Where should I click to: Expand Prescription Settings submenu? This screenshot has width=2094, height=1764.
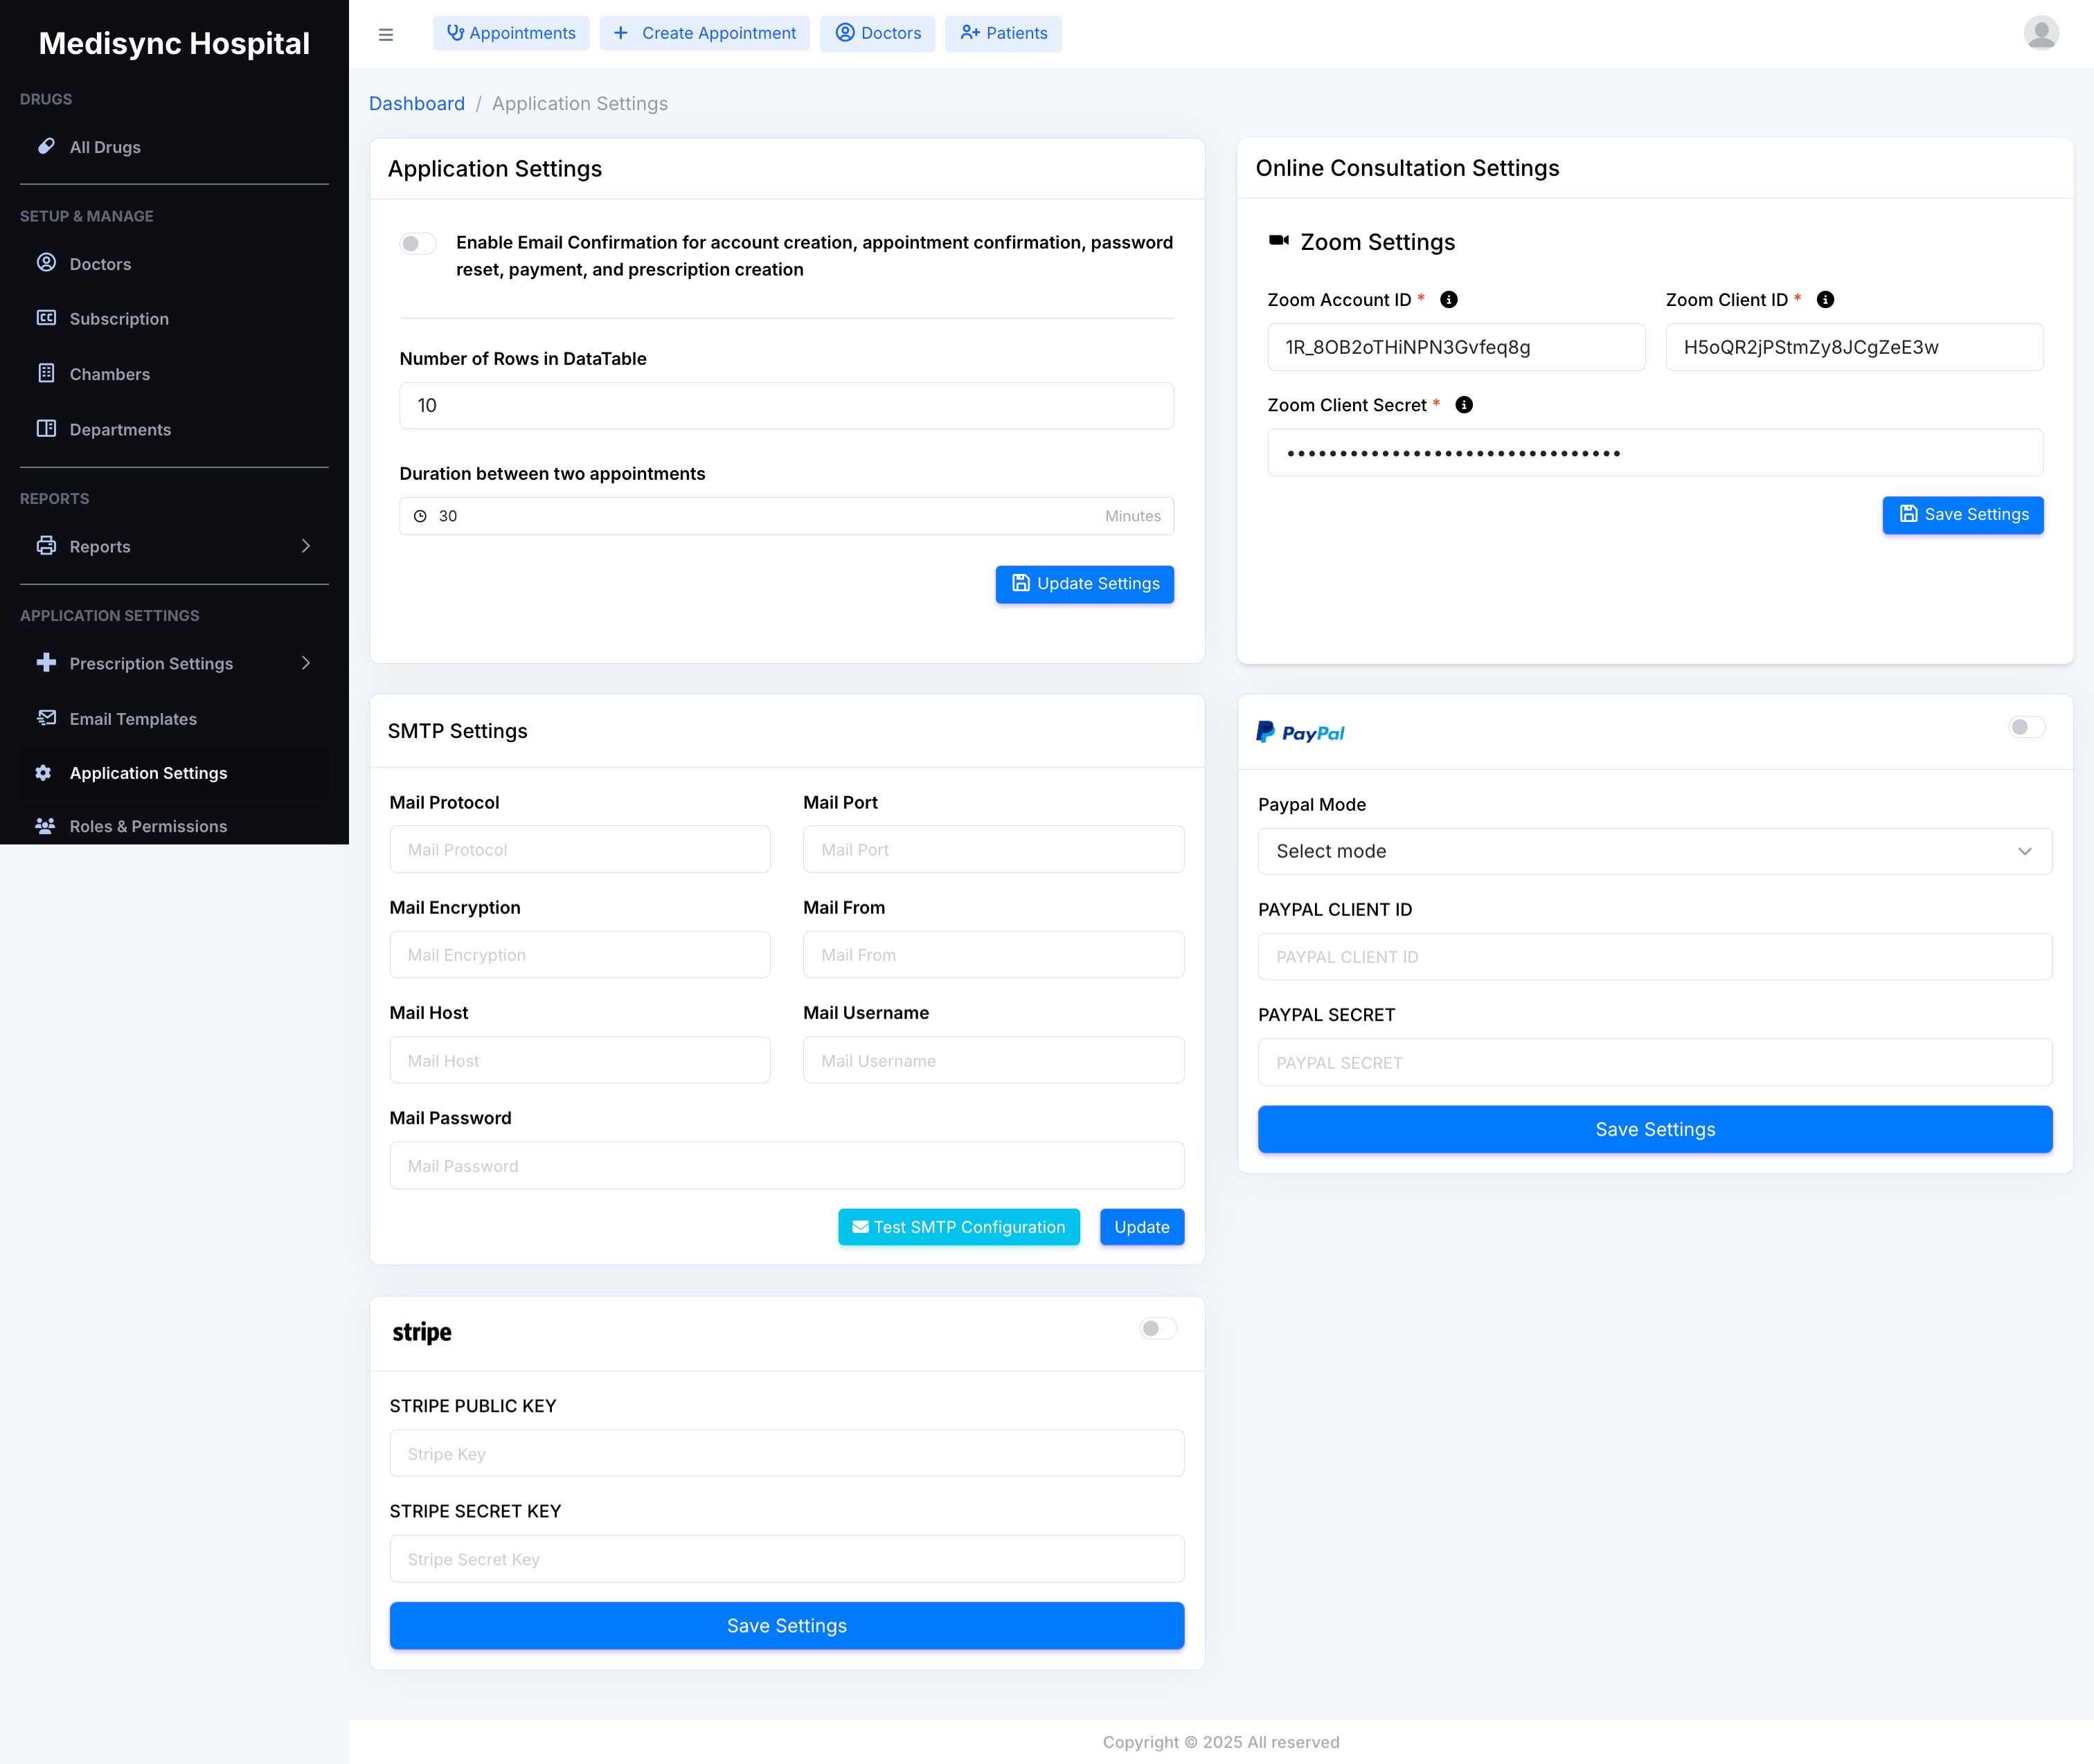(x=305, y=663)
